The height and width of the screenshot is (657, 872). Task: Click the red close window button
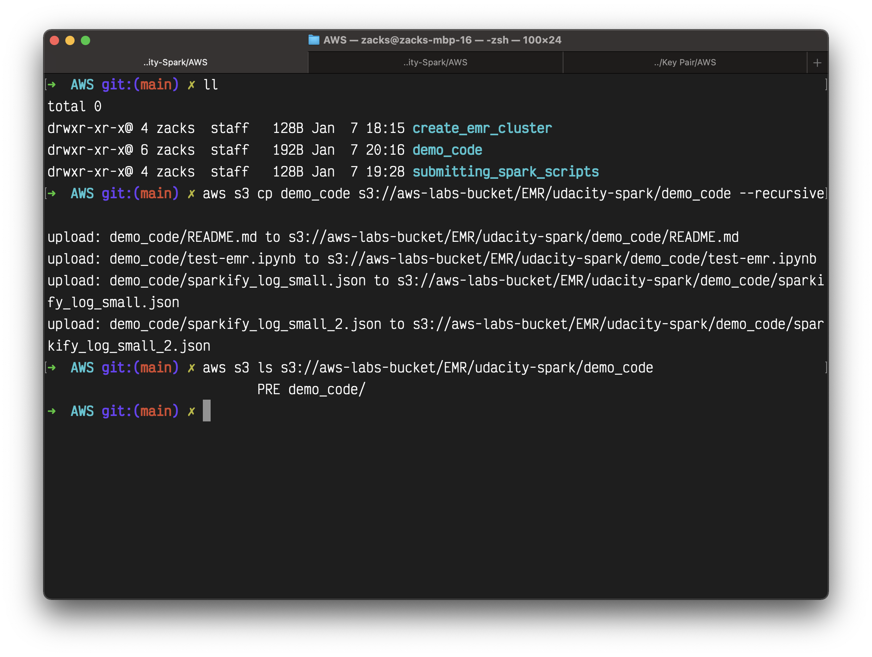pyautogui.click(x=54, y=40)
